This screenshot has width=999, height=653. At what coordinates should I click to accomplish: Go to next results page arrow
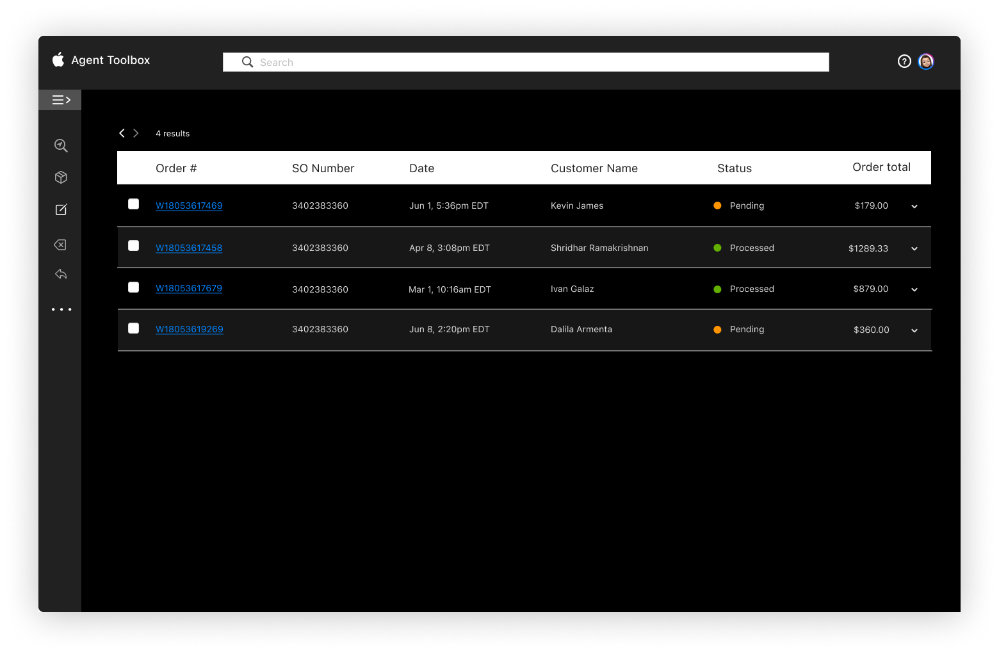136,133
